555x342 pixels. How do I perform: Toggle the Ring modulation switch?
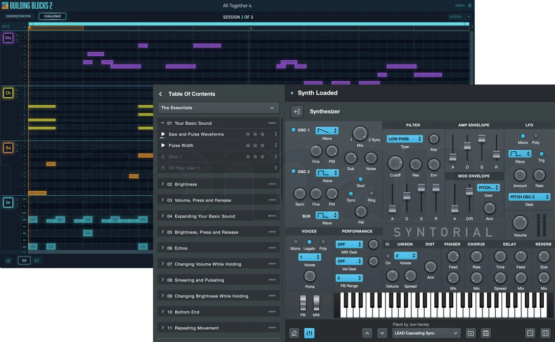(x=372, y=194)
